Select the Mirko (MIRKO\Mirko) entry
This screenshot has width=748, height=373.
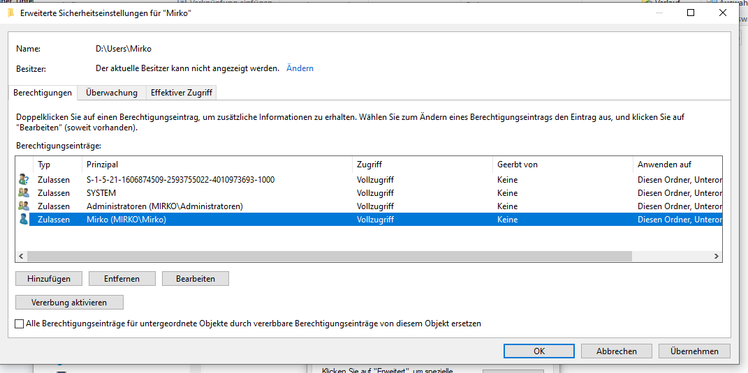(126, 220)
